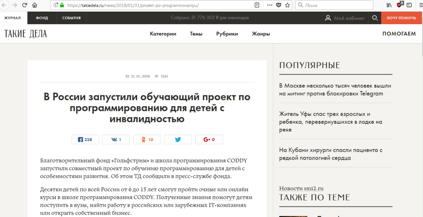
Task: Open the Ufa resident rescue news link
Action: [331, 122]
